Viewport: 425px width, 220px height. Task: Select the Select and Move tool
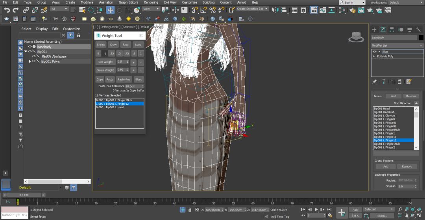[x=111, y=10]
